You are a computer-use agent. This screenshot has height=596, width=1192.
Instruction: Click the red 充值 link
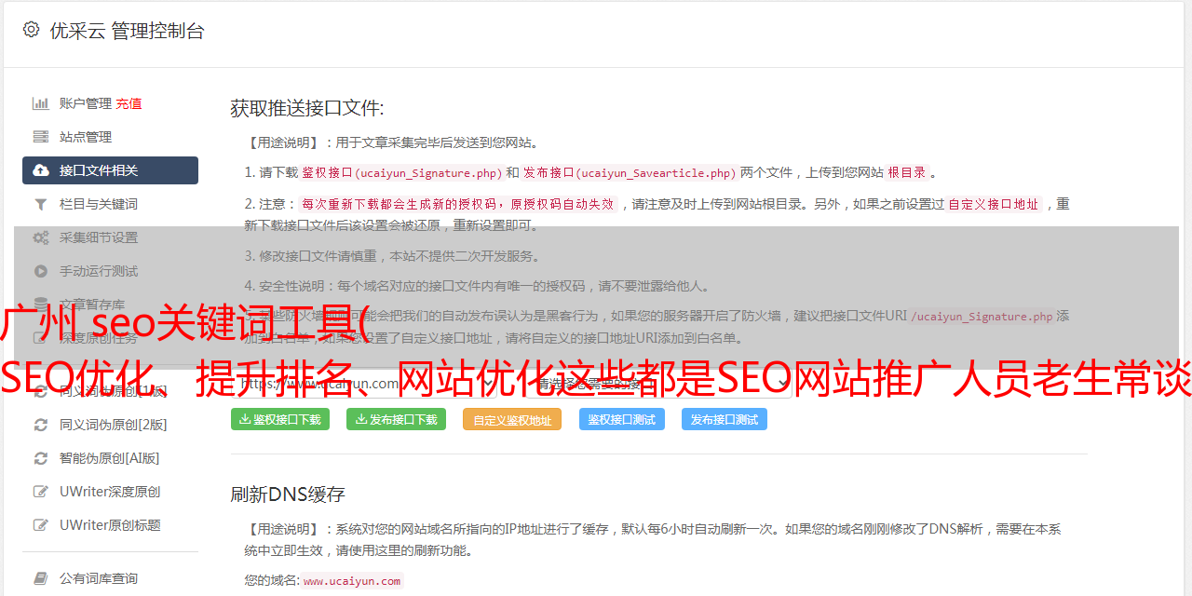coord(129,103)
